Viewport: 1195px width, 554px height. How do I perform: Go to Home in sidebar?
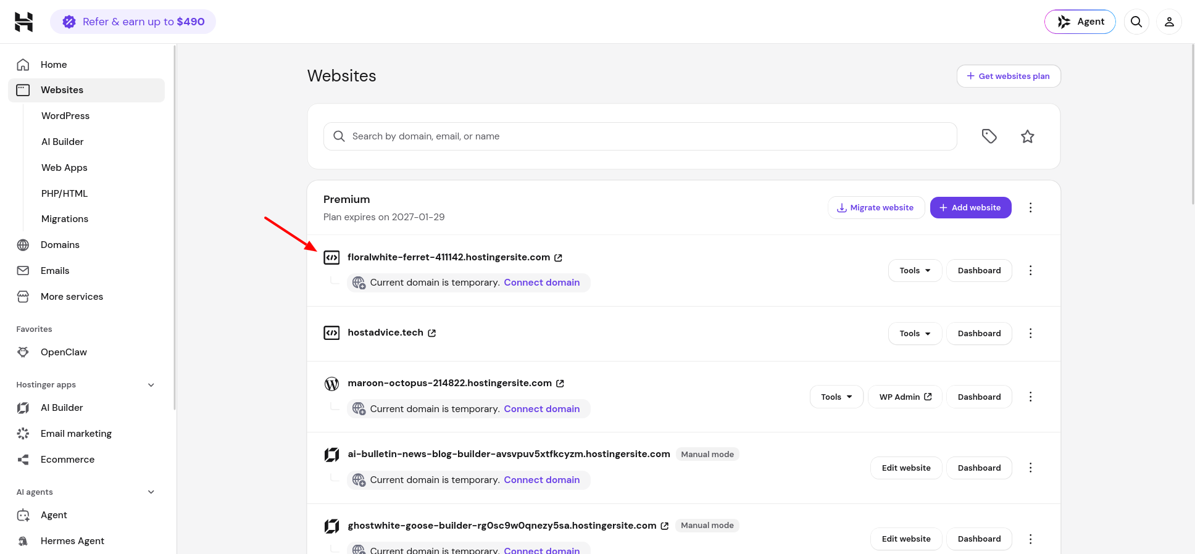coord(86,65)
